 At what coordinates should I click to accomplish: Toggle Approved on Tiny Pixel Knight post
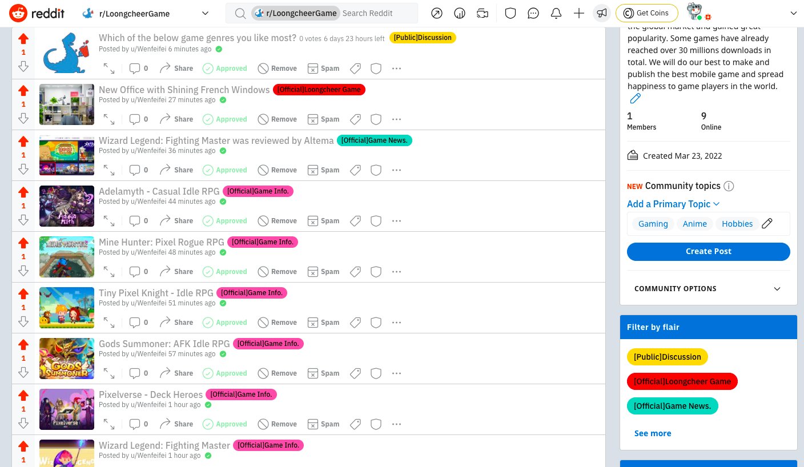(225, 323)
